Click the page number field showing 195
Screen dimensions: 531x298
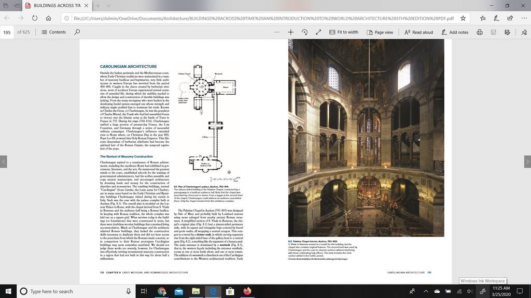7,32
